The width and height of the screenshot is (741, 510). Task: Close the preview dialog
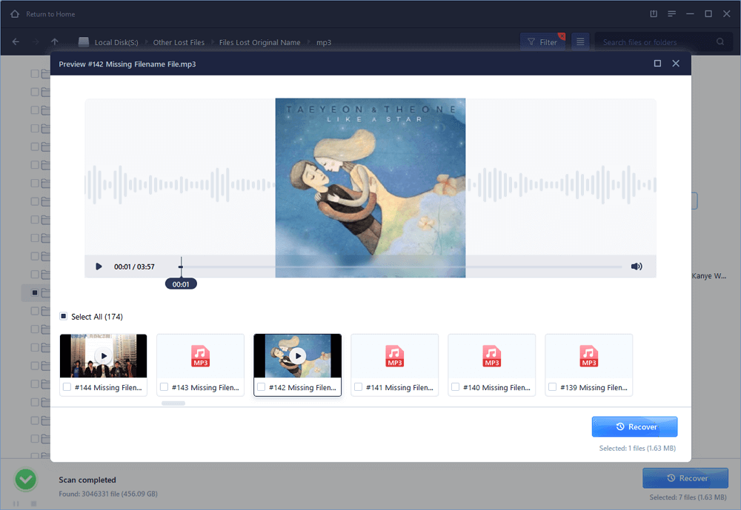click(x=676, y=63)
